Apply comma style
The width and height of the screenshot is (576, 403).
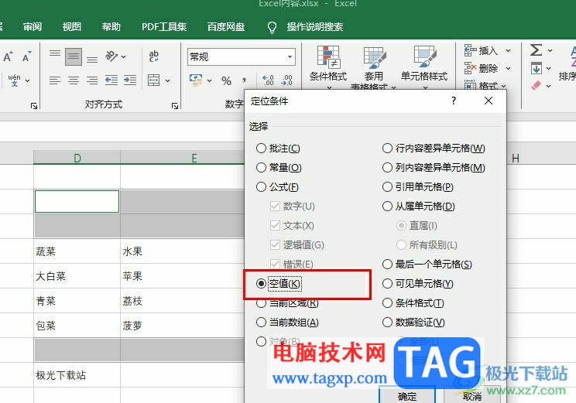(245, 80)
